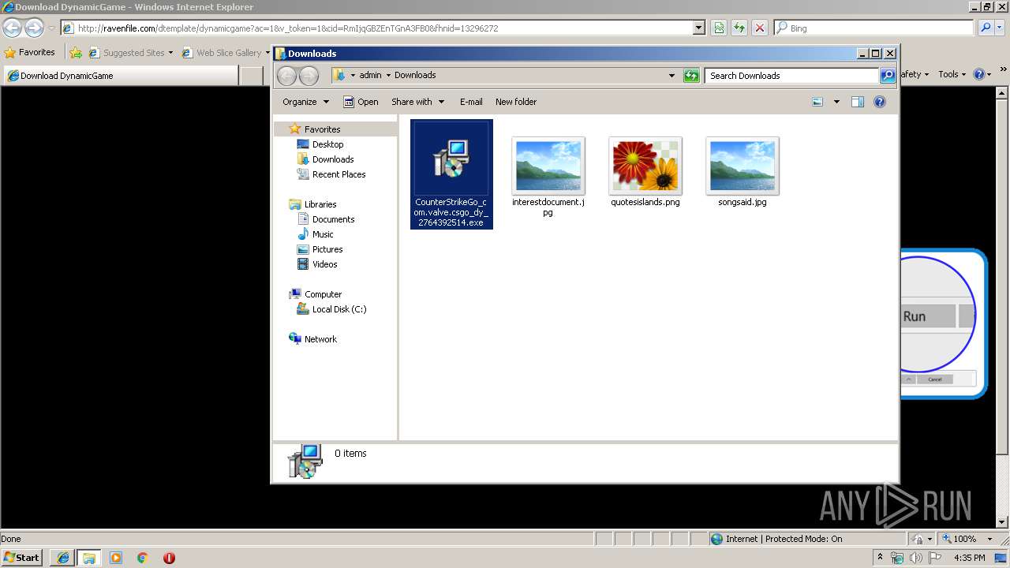Select Music library
The width and height of the screenshot is (1010, 568).
[x=323, y=234]
